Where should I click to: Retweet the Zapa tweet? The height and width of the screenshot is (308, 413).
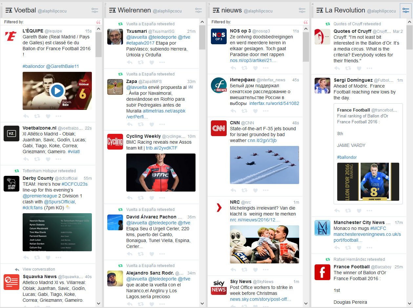tap(141, 124)
